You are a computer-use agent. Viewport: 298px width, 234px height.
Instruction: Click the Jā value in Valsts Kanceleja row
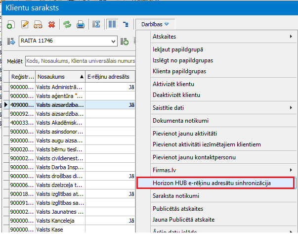(131, 221)
